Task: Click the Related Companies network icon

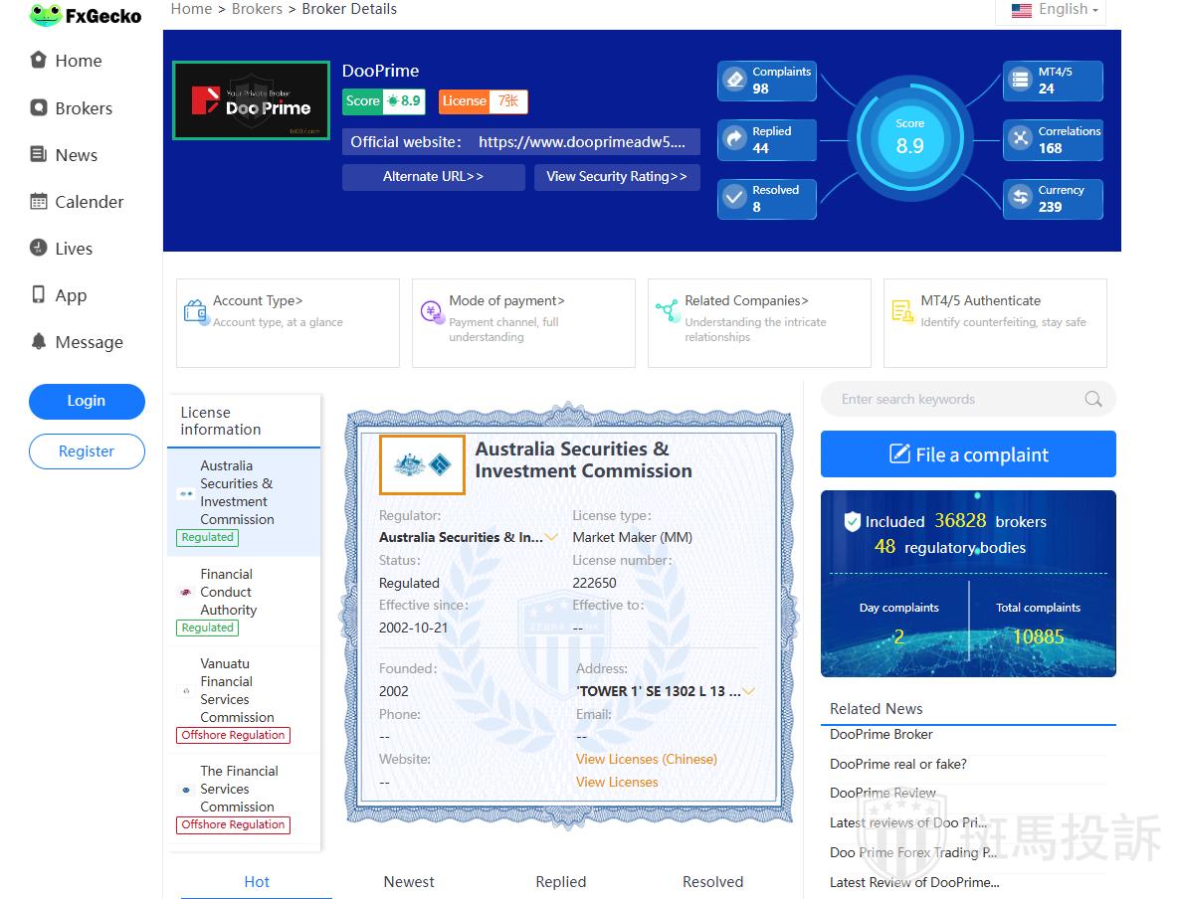Action: [667, 311]
